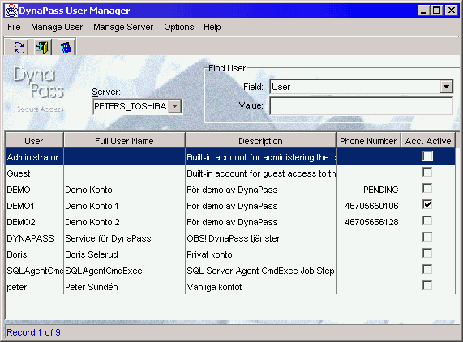
Task: Select the Guest user cell
Action: coord(34,173)
